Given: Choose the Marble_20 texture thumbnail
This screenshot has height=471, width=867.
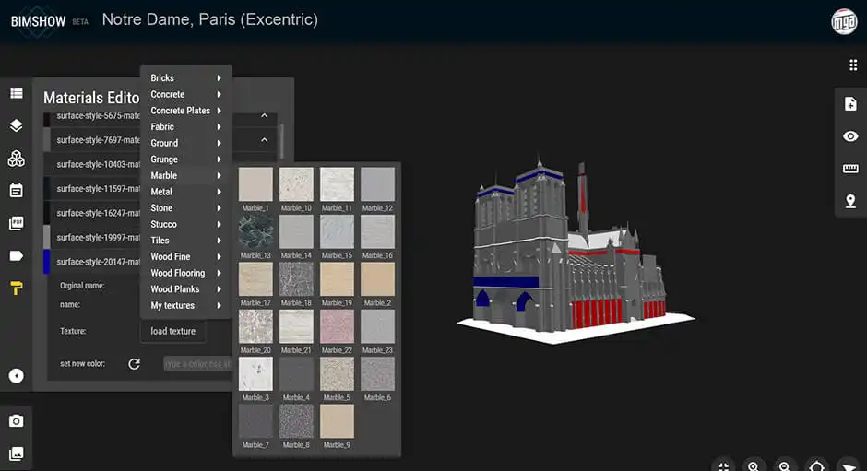Looking at the screenshot, I should [x=255, y=326].
